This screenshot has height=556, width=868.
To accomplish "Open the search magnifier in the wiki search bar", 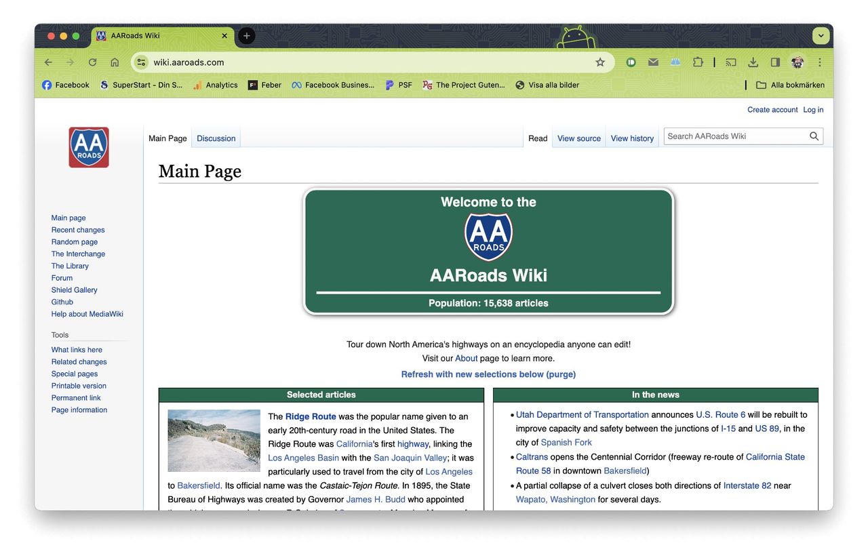I will [814, 136].
